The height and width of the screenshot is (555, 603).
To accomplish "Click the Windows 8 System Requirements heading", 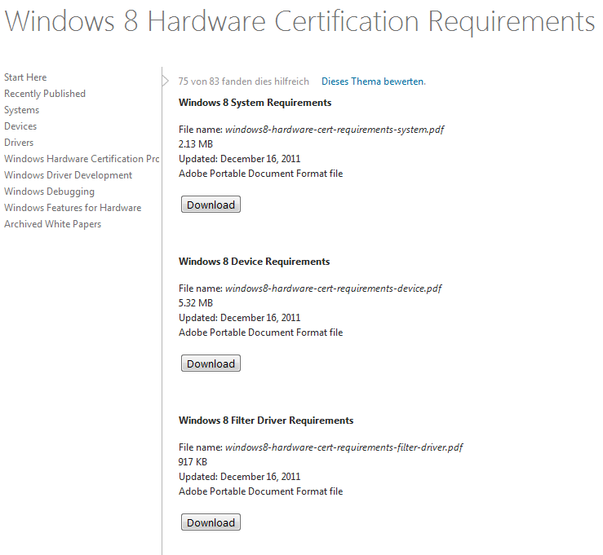I will tap(255, 104).
